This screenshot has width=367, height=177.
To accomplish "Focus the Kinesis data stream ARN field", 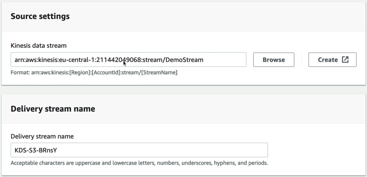I will click(x=128, y=60).
